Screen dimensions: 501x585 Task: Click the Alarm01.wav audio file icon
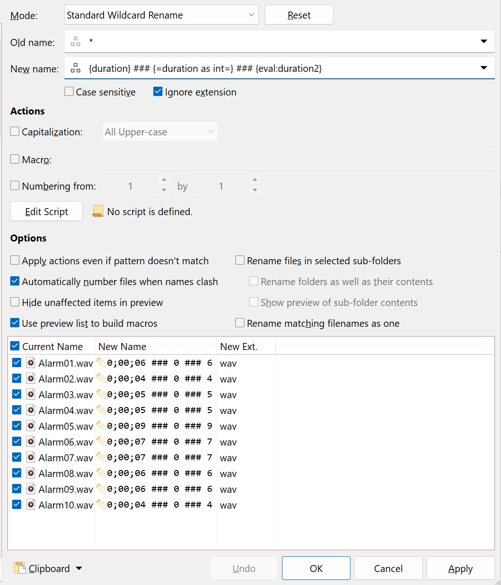(31, 362)
